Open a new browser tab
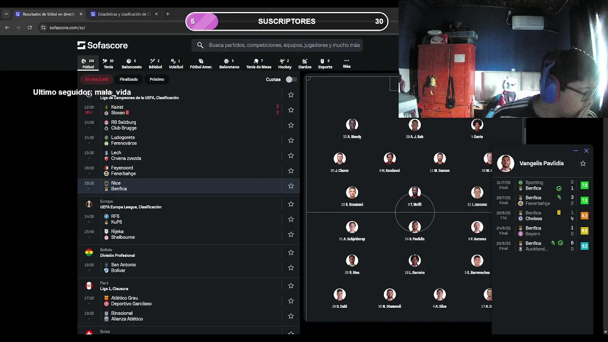The height and width of the screenshot is (342, 608). (168, 14)
